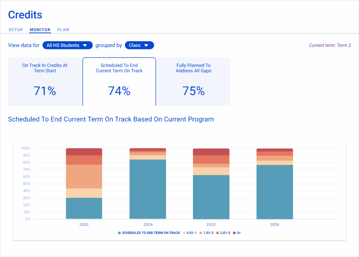The width and height of the screenshot is (359, 257).
Task: Select On Track In Credits card
Action: [45, 81]
